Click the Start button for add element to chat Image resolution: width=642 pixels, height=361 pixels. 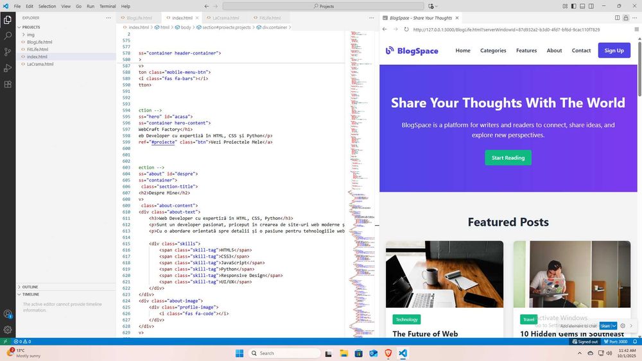coord(605,326)
